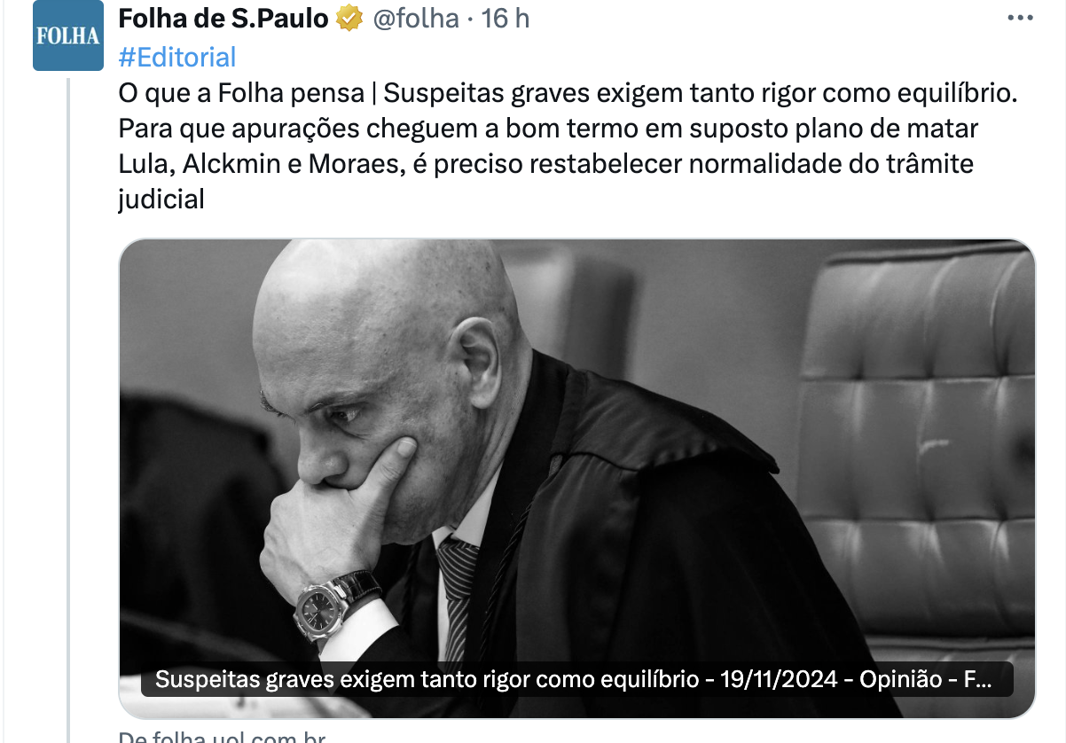The height and width of the screenshot is (743, 1066).
Task: Click the word 'judicial' ending the tweet
Action: point(161,199)
